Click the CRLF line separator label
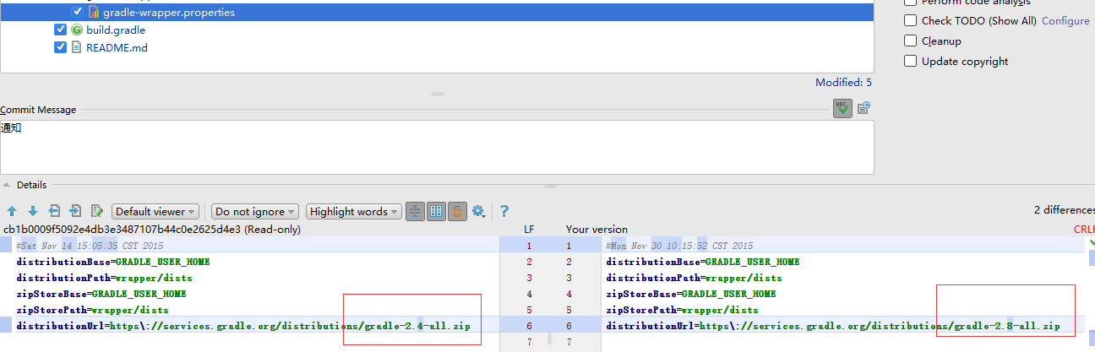Viewport: 1095px width, 352px height. tap(1084, 229)
